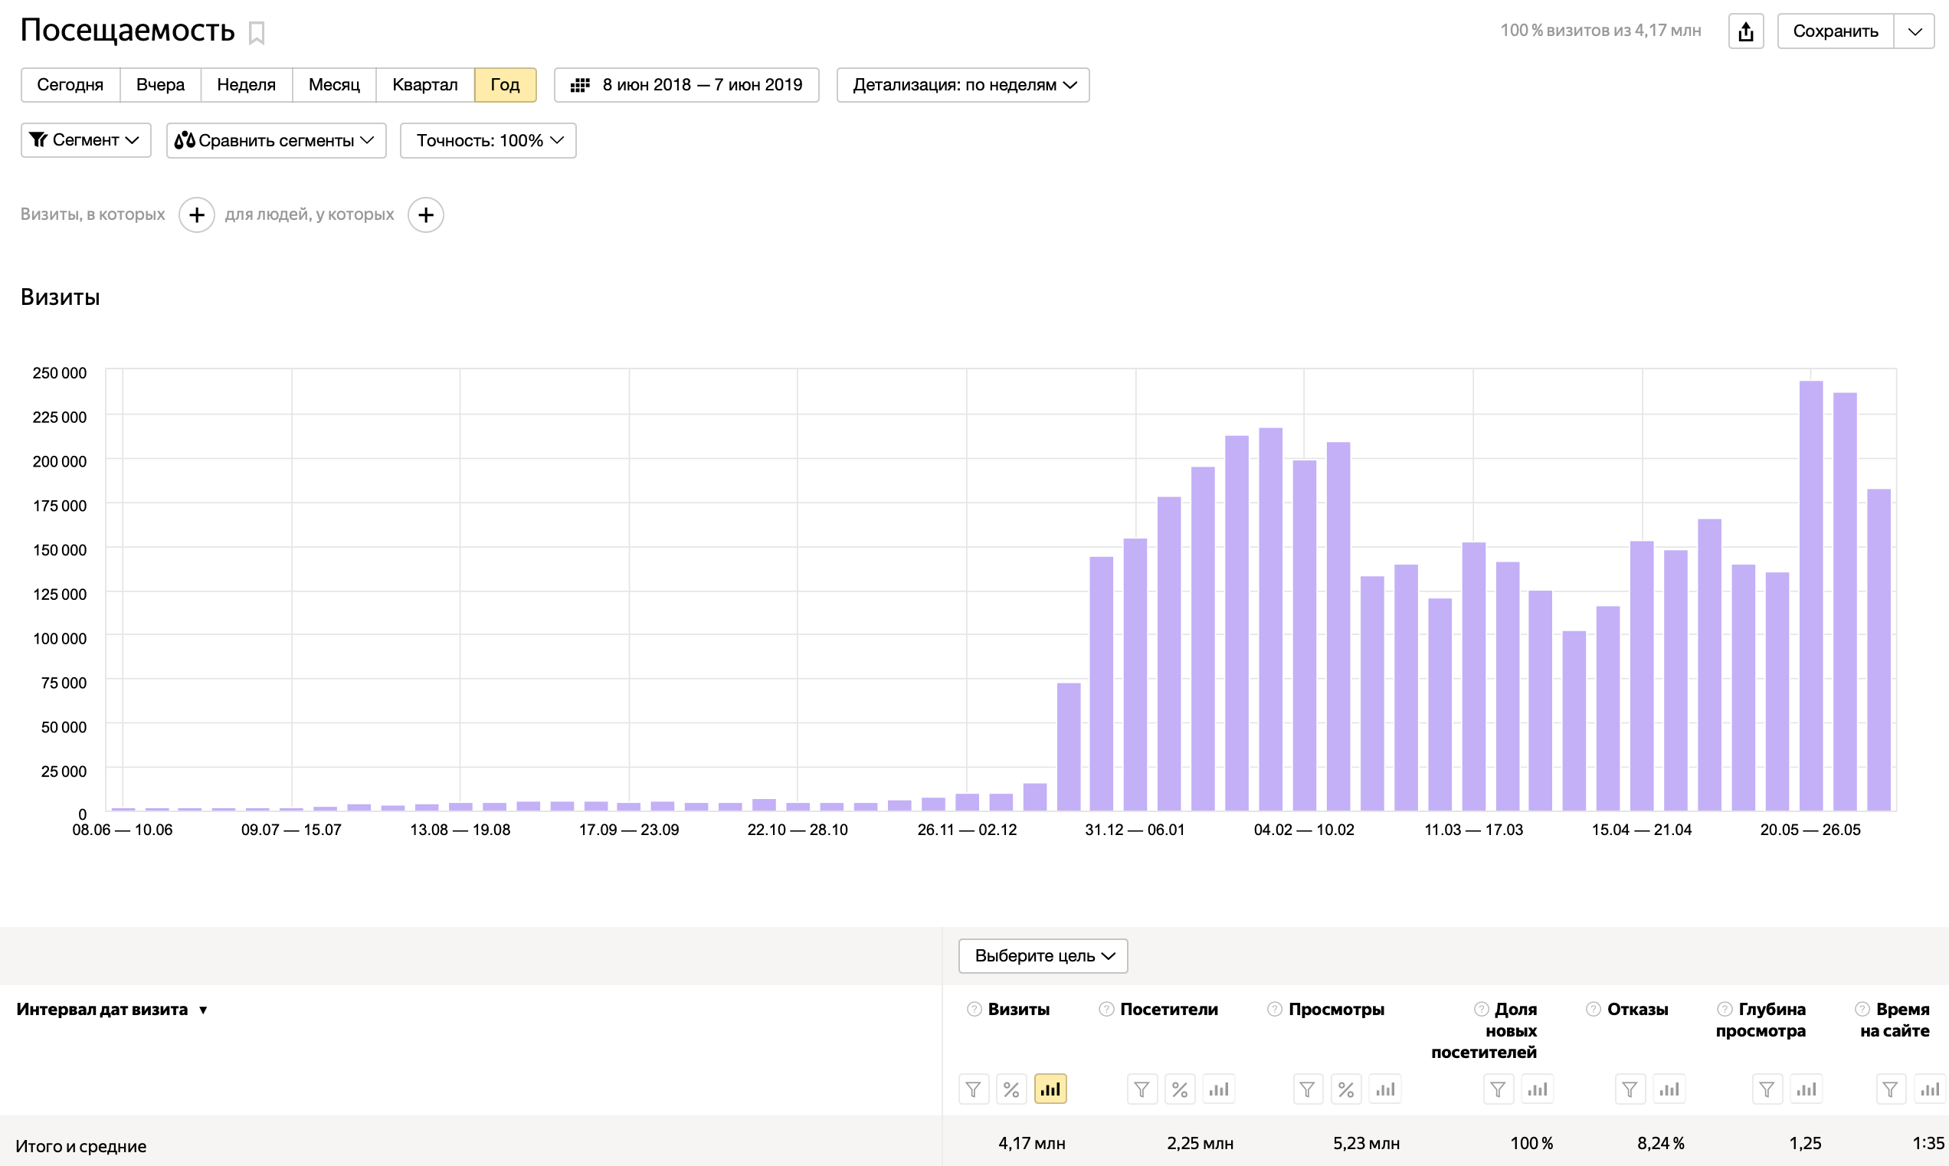Open the date range picker 8 июн 2018 — 7 июн 2019

686,85
